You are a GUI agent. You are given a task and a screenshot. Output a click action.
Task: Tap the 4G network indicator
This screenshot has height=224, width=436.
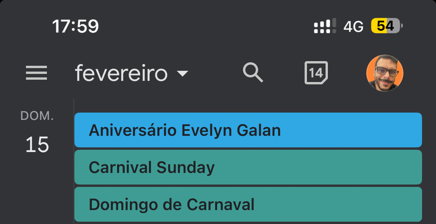(x=353, y=27)
